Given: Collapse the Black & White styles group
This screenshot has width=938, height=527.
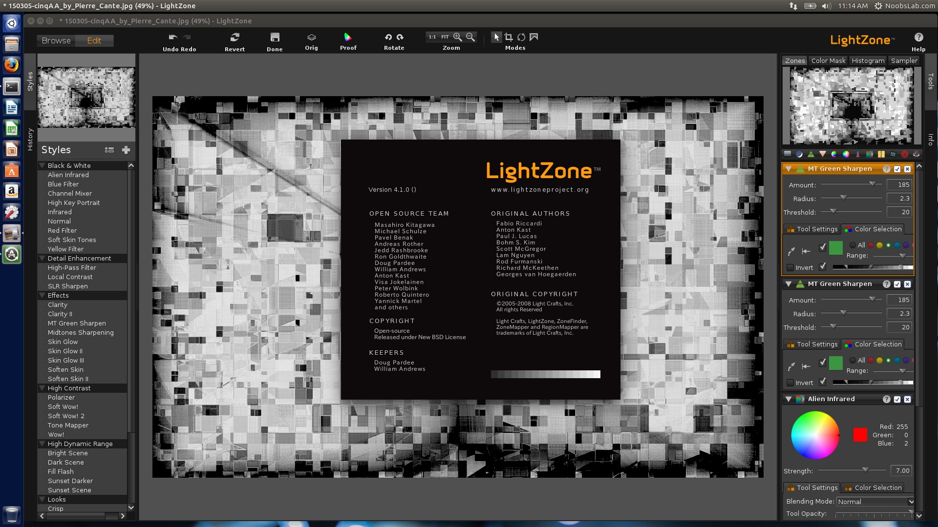Looking at the screenshot, I should (43, 165).
